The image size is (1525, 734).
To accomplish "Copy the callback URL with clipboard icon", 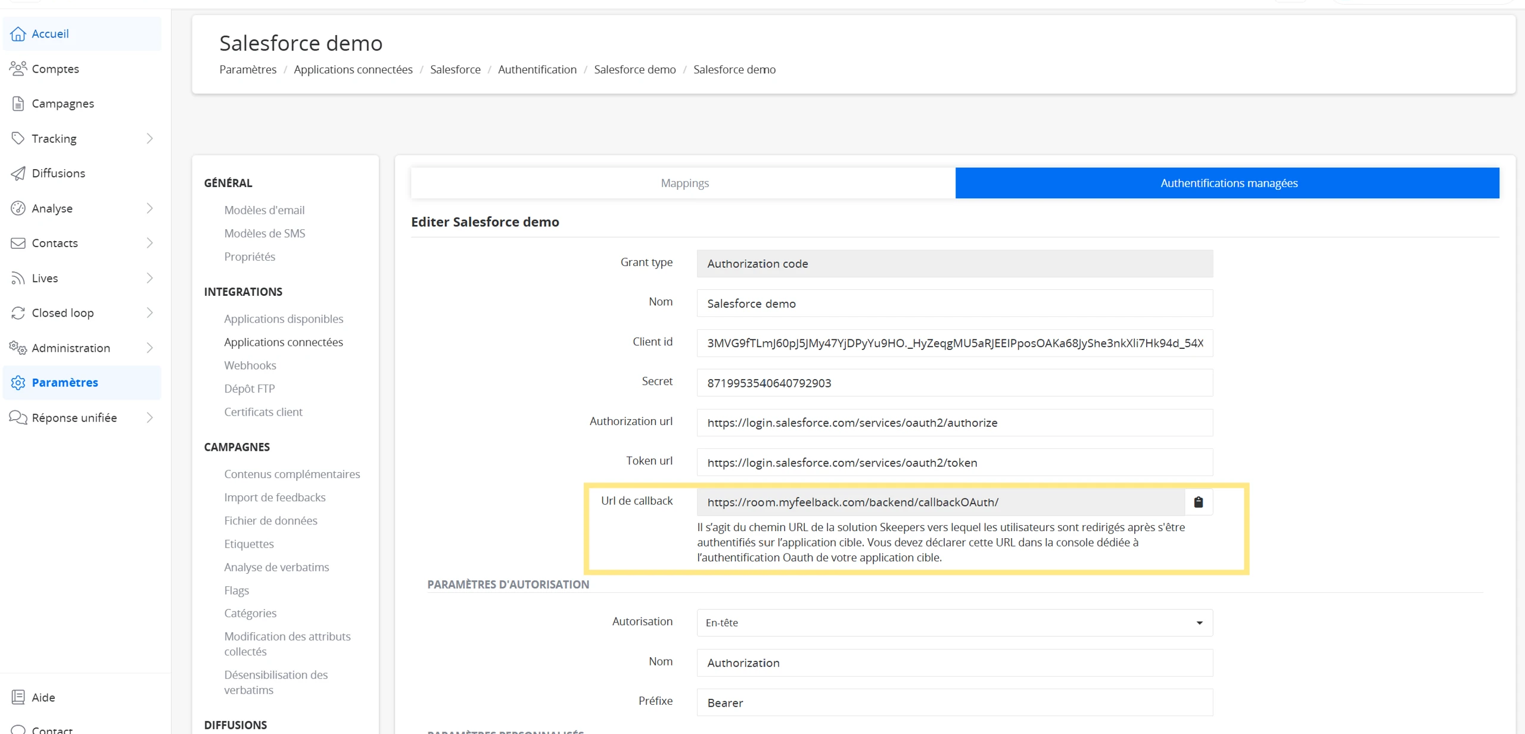I will 1199,502.
